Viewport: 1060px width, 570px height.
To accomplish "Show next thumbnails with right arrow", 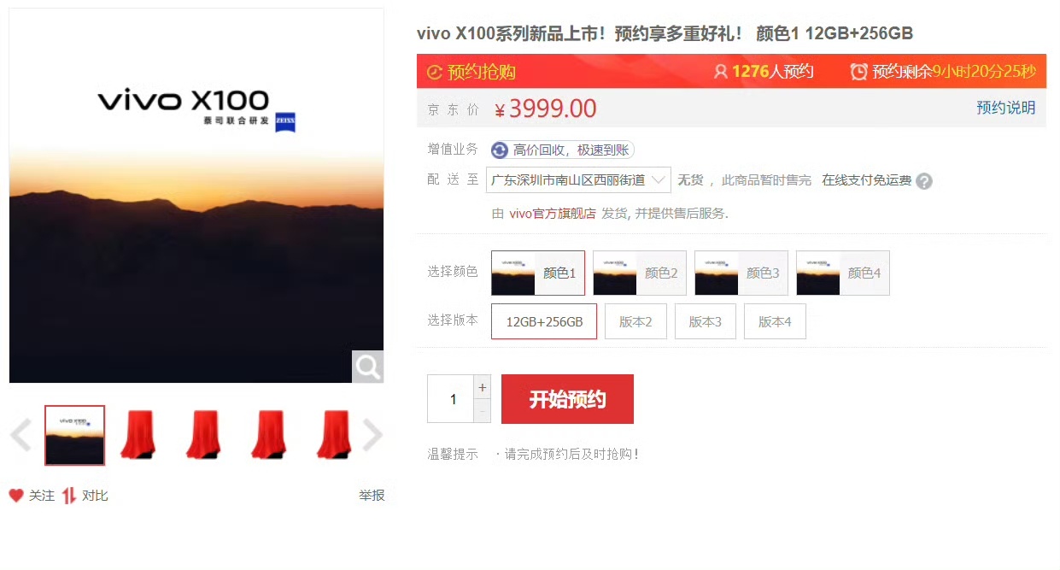I will [x=372, y=436].
